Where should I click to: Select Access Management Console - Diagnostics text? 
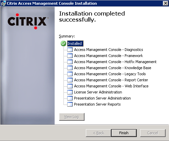[x=109, y=50]
